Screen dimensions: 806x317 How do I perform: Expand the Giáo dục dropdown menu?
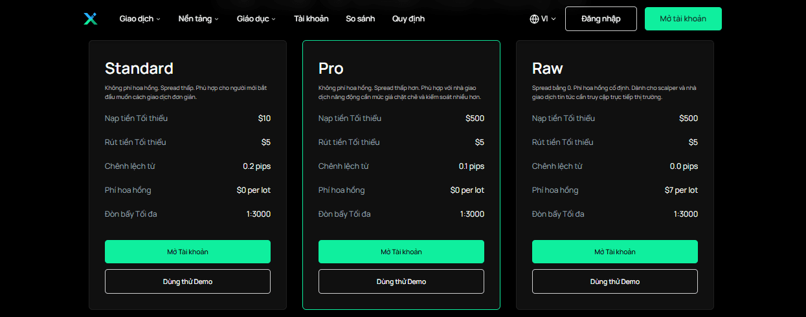pyautogui.click(x=256, y=19)
